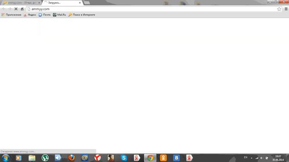Open the clock showing 18:07
289x162 pixels.
click(x=278, y=158)
